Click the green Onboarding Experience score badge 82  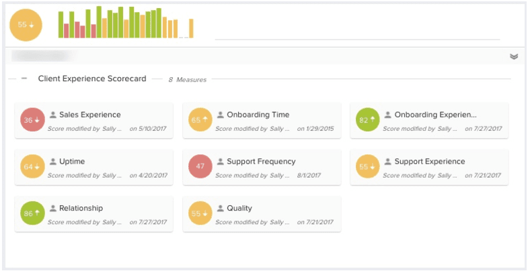pos(368,120)
